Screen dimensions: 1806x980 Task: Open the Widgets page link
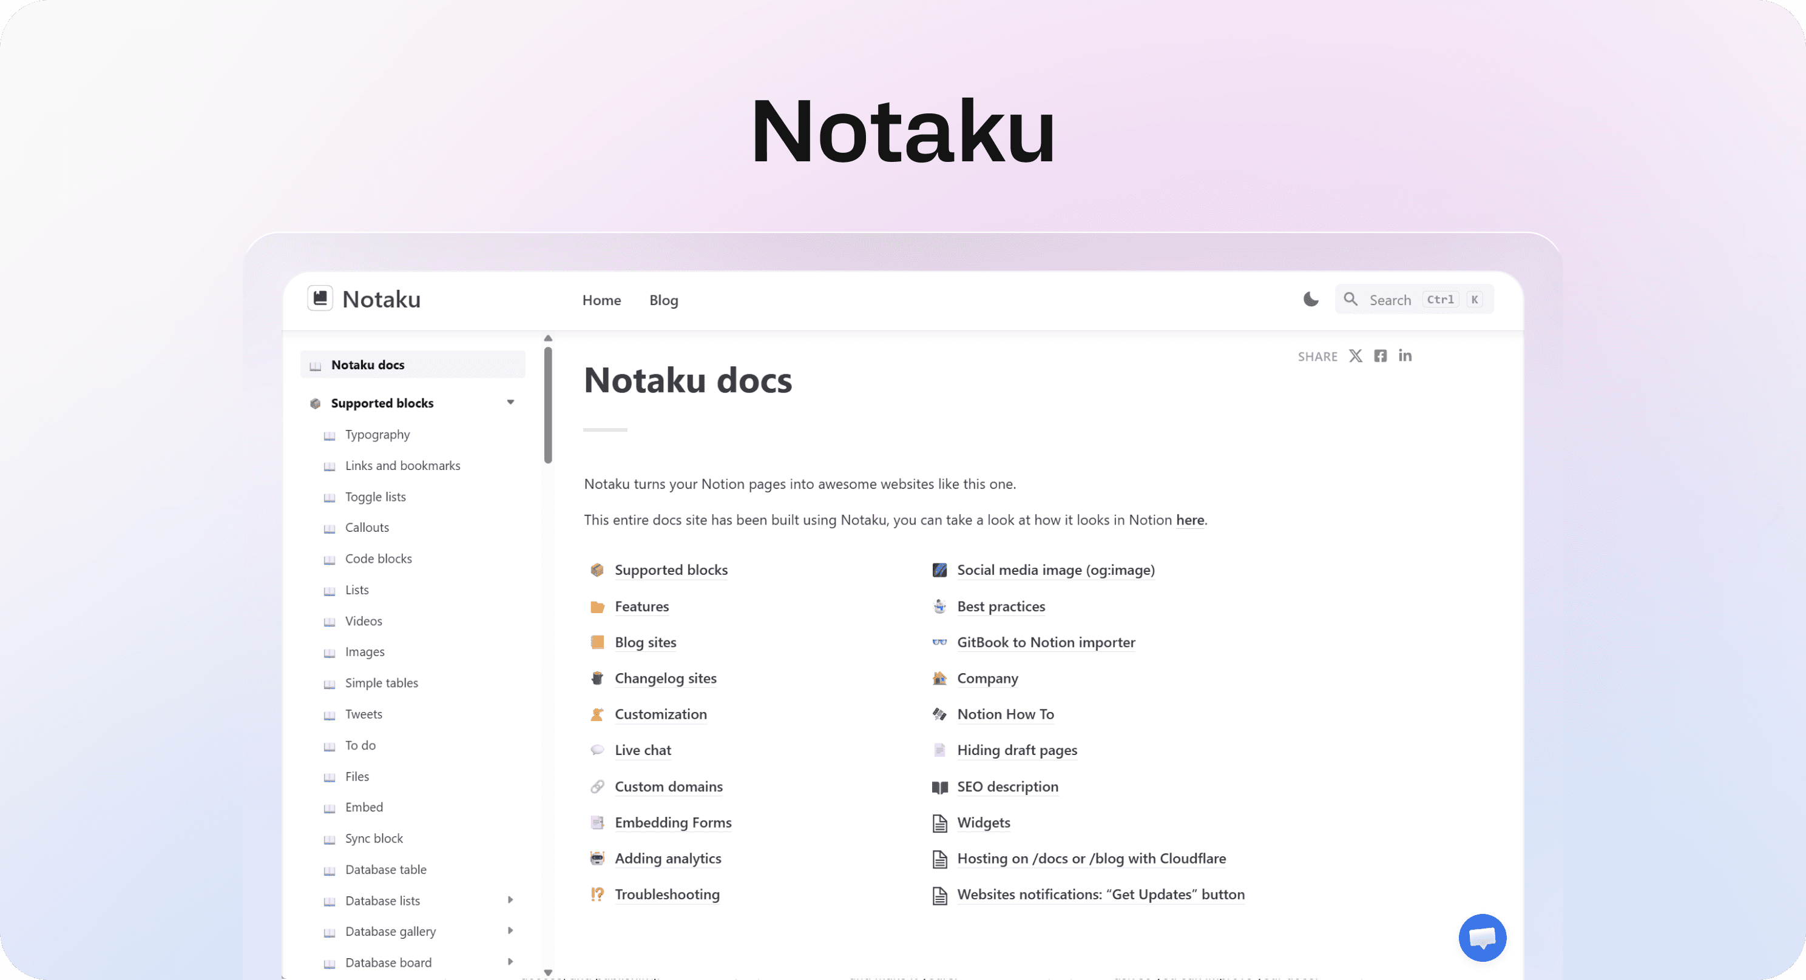tap(984, 822)
